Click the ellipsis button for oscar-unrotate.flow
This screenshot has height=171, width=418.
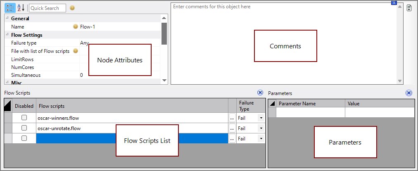[232, 128]
